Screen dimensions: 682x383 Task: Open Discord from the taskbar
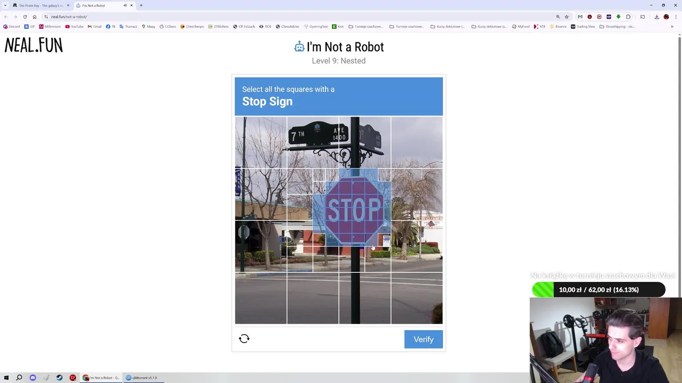click(x=33, y=378)
